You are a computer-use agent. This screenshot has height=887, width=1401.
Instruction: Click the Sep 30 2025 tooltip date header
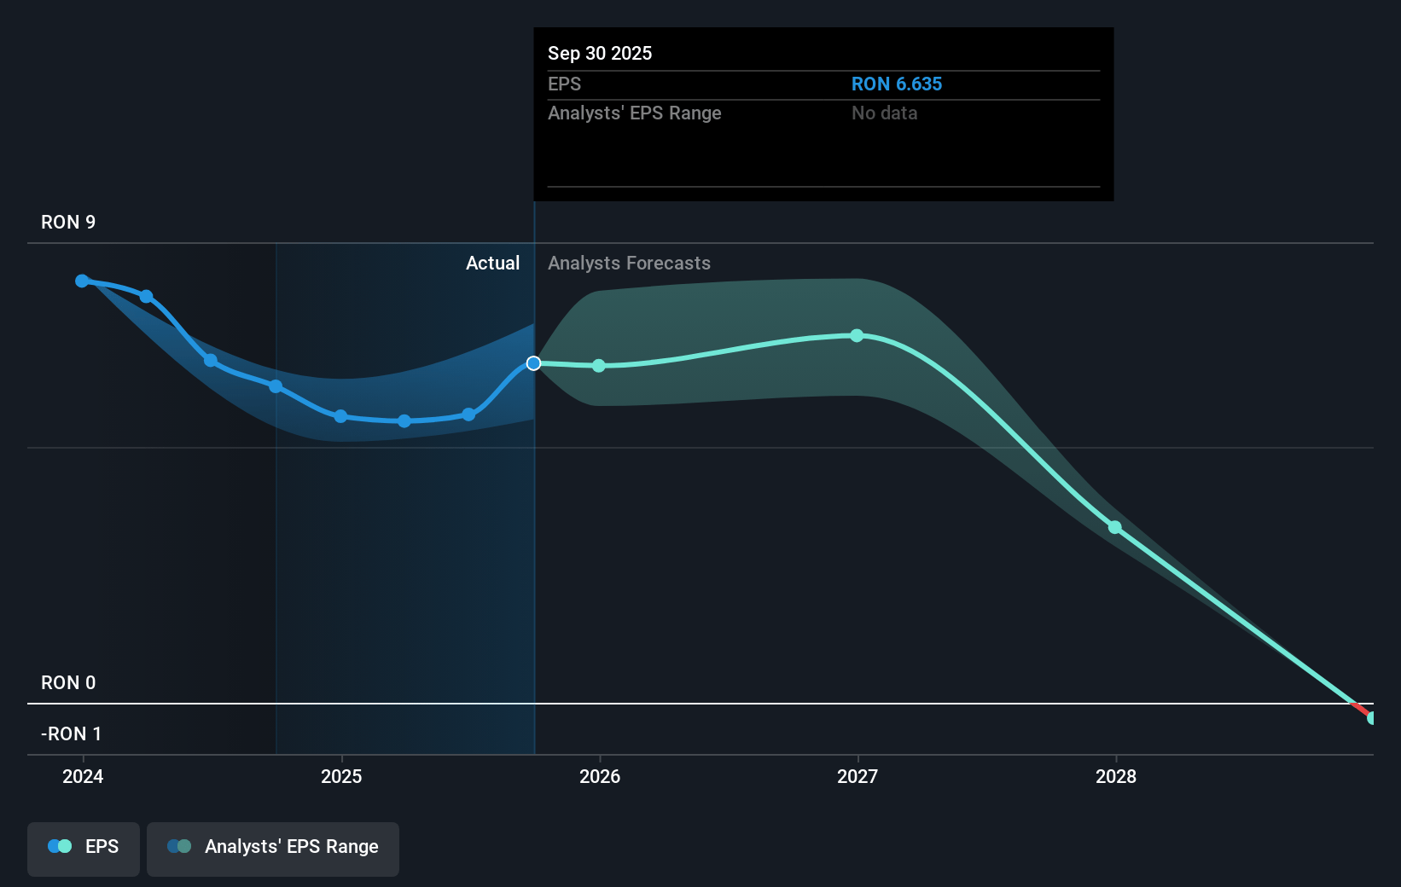coord(600,54)
